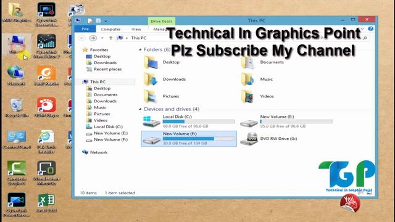
Task: Open the Network desktop icon
Action: point(17,75)
